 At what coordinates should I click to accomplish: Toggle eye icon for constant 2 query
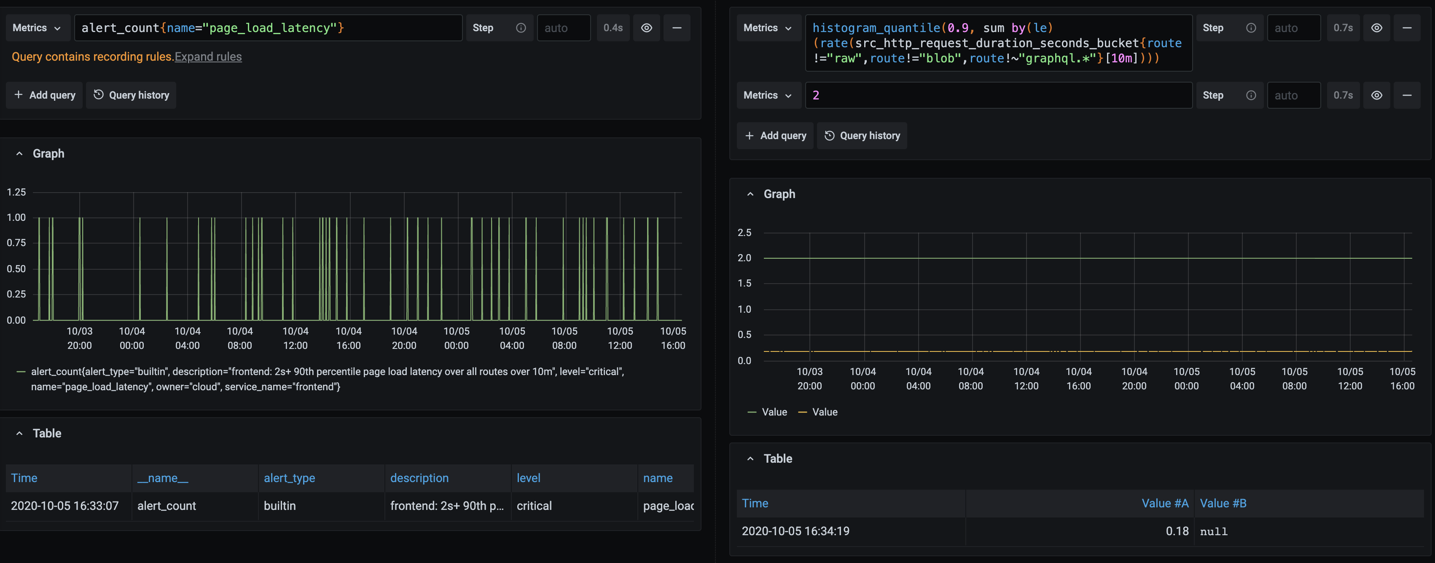coord(1376,95)
